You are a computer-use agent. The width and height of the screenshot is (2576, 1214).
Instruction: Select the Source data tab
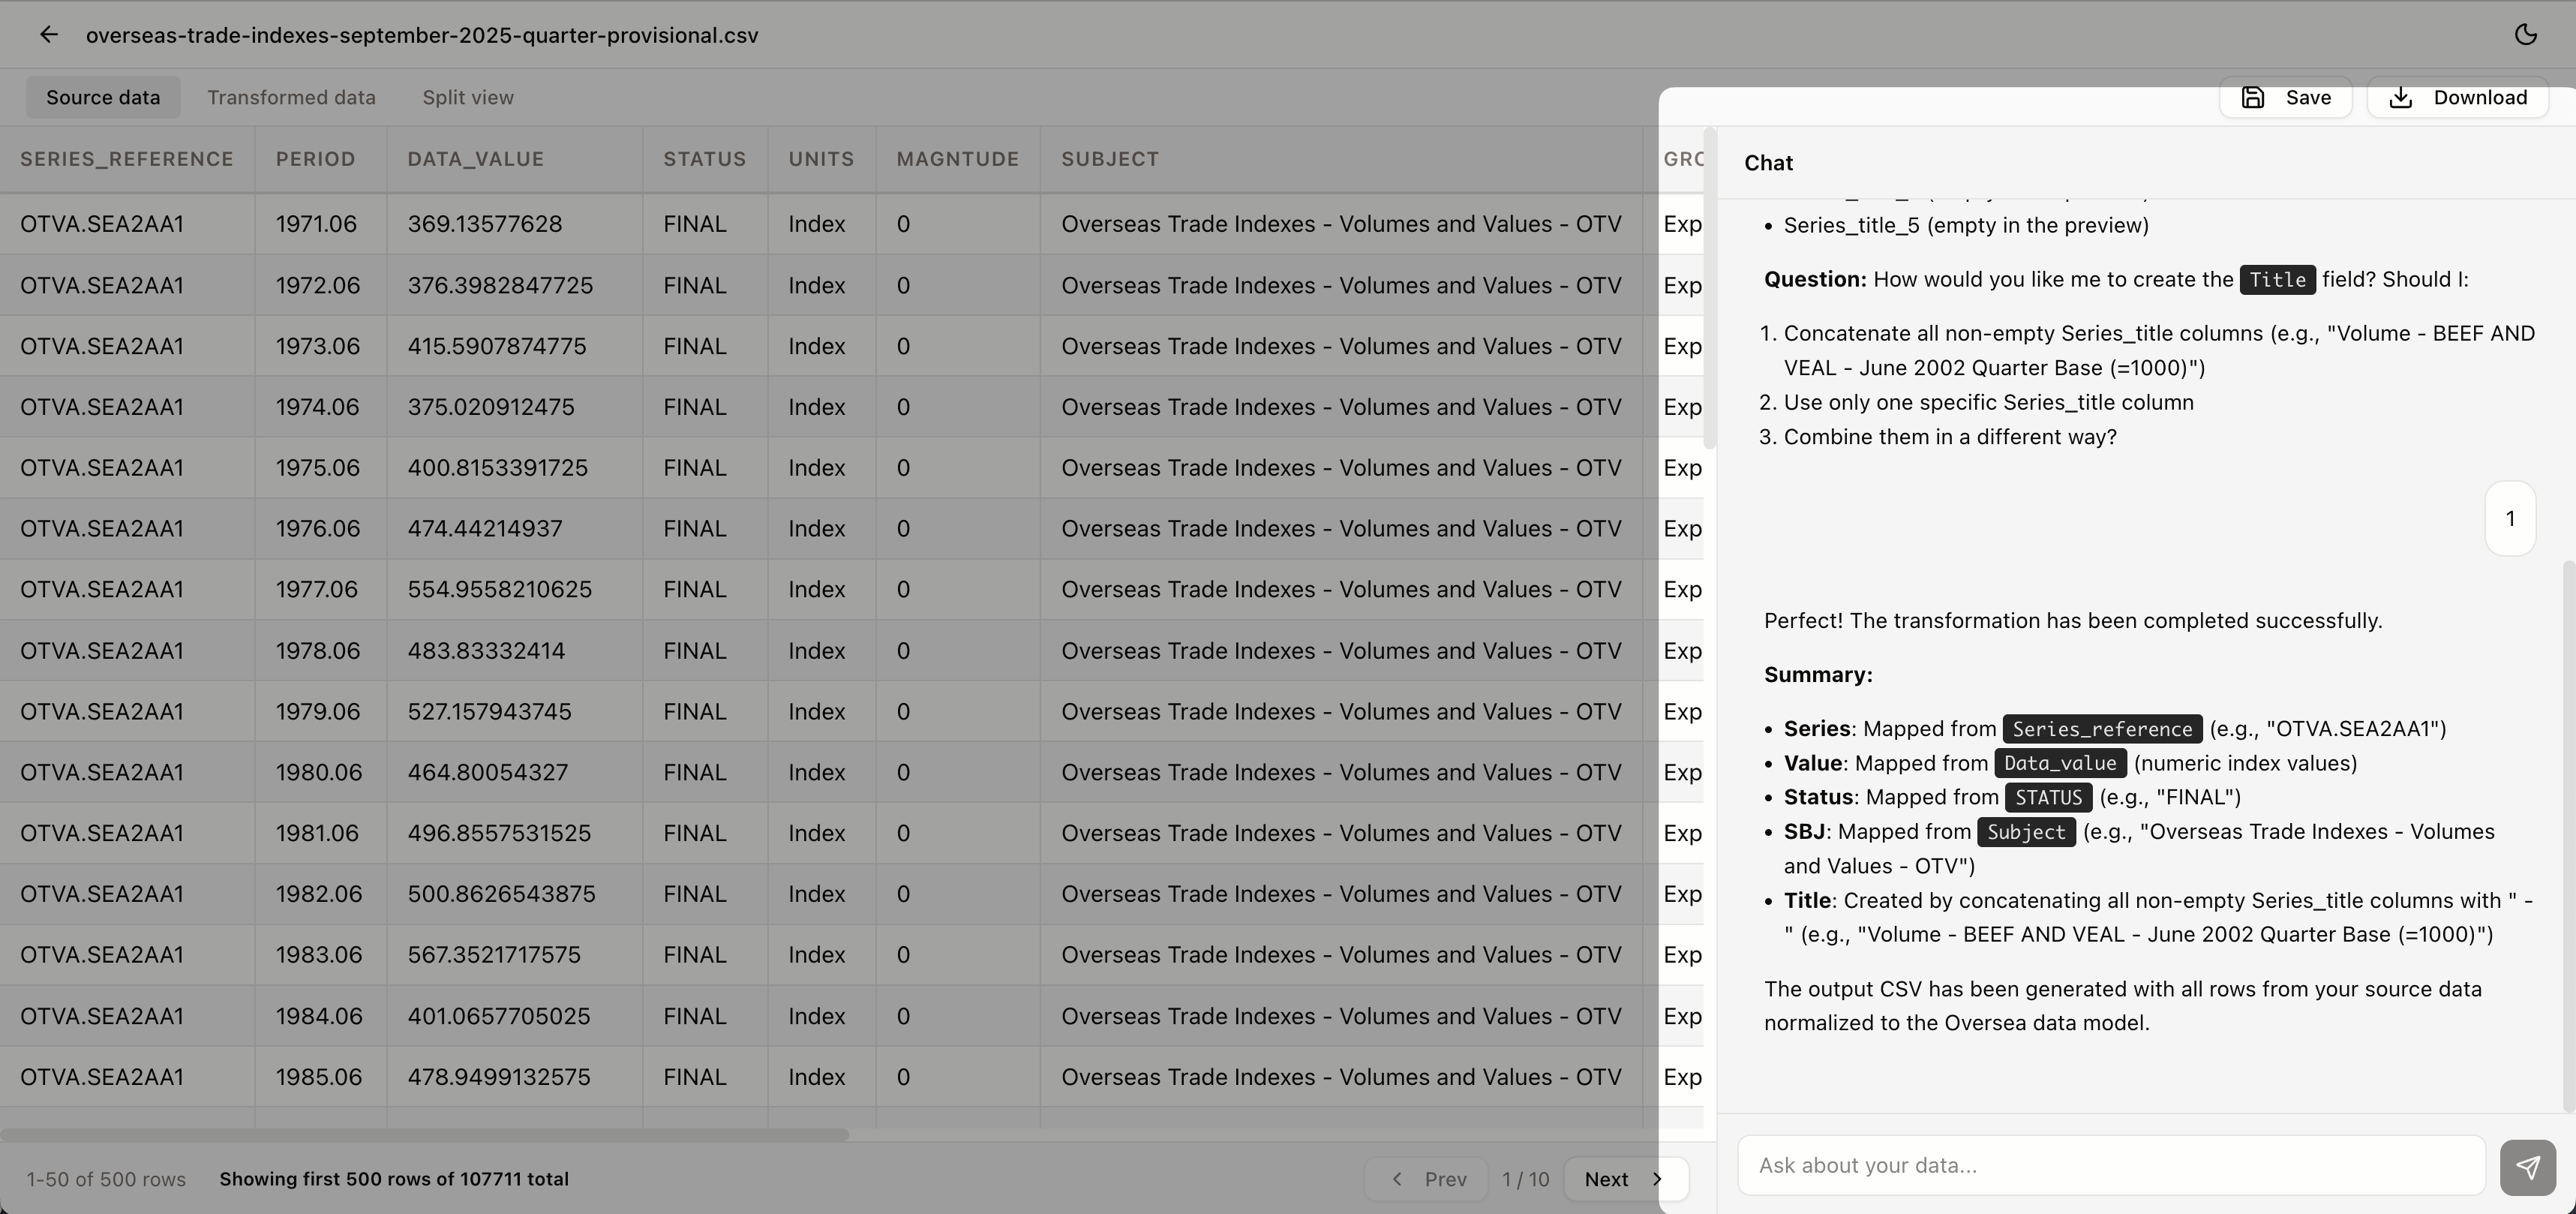(103, 97)
